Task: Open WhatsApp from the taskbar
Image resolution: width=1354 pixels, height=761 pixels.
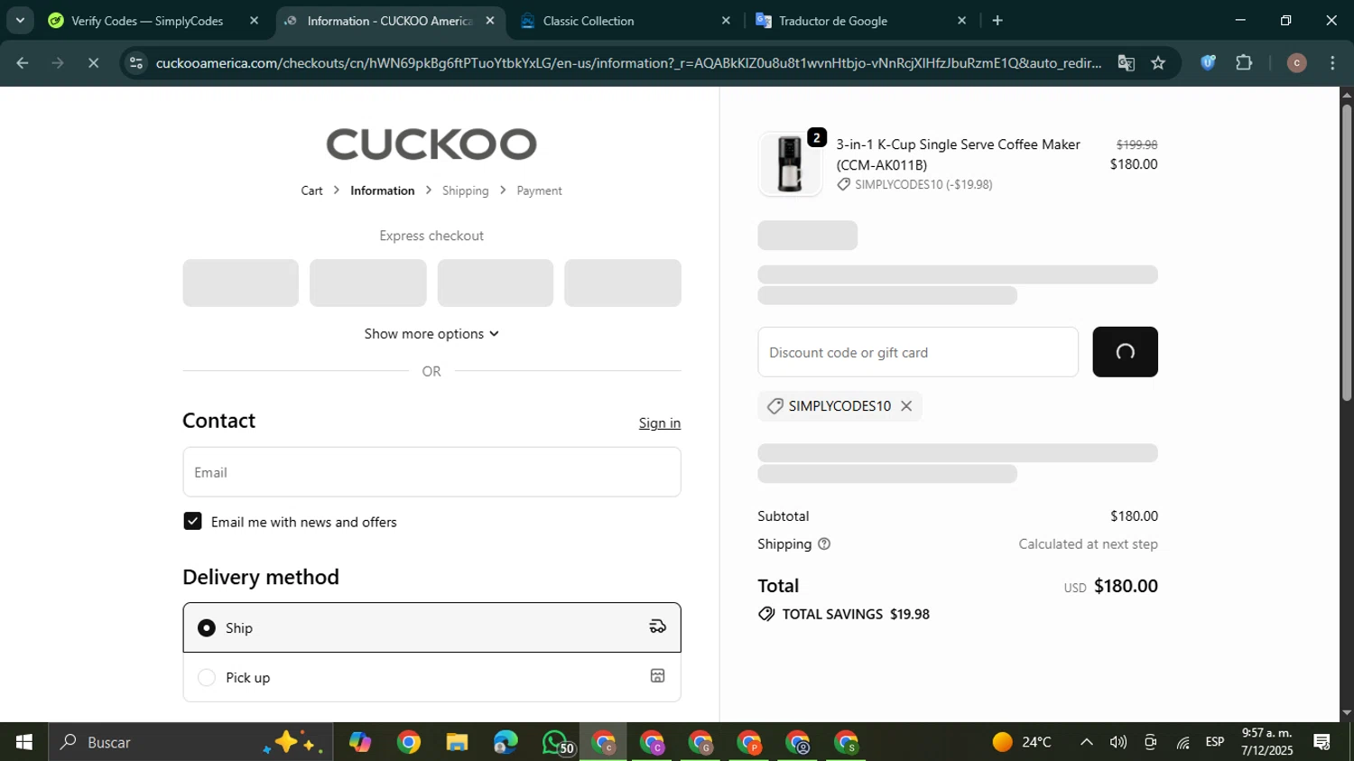Action: click(x=556, y=742)
